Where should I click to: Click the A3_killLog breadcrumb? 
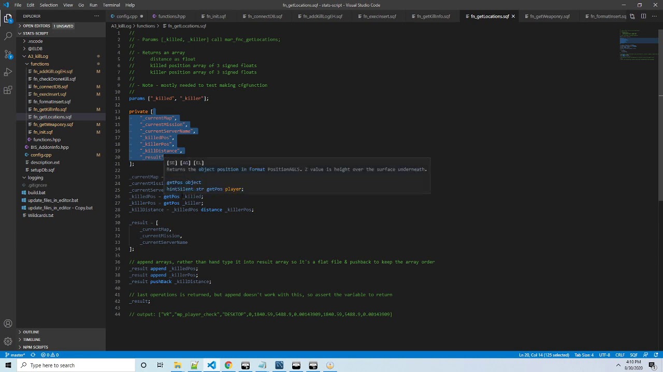click(121, 26)
